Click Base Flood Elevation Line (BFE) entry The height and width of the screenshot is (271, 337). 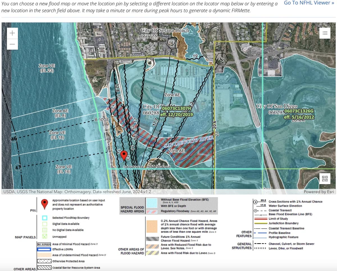290,214
